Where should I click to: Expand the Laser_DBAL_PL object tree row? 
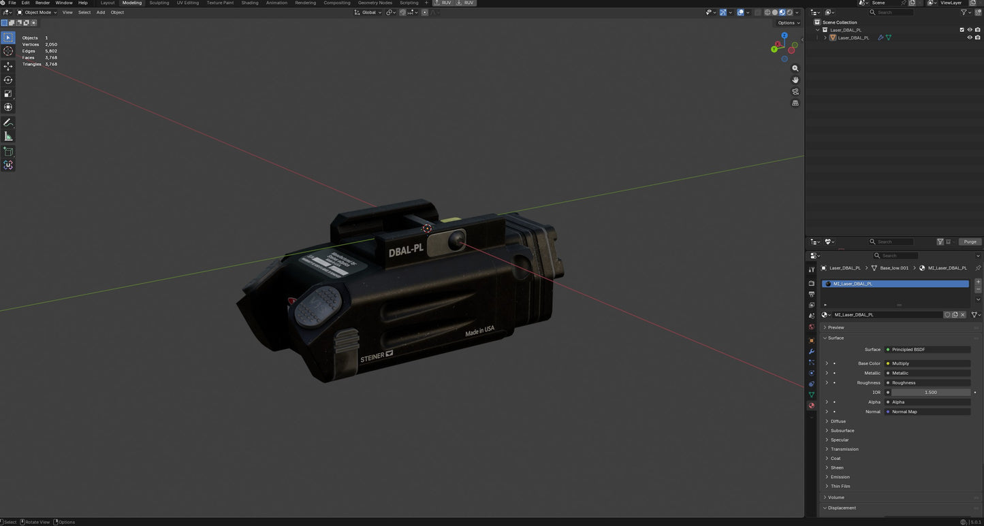click(x=825, y=37)
